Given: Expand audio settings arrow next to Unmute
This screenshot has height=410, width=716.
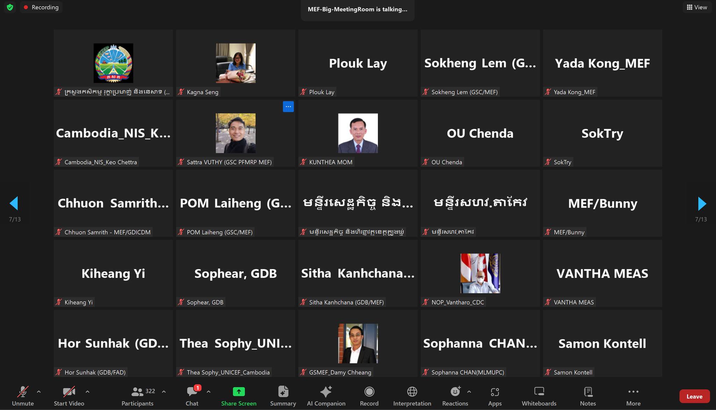Looking at the screenshot, I should tap(39, 392).
